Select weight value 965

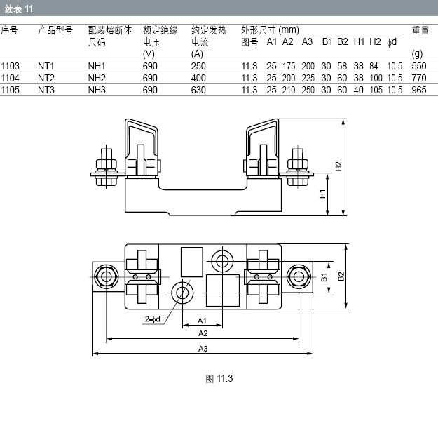pos(419,90)
